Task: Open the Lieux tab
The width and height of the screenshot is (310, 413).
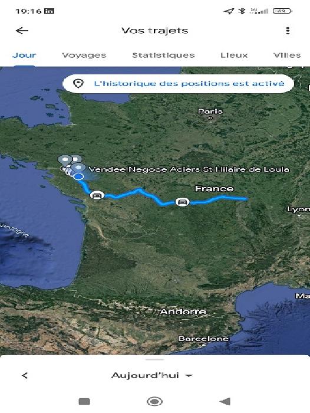Action: [234, 55]
